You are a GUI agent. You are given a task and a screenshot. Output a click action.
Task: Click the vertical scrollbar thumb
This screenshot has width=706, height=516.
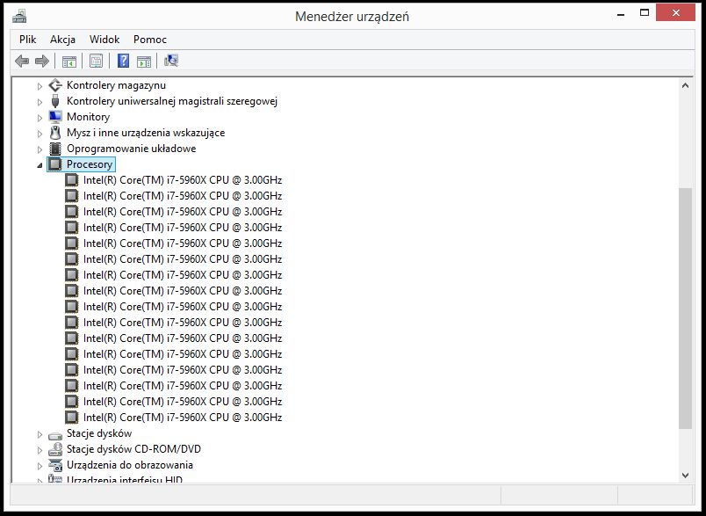pos(685,309)
